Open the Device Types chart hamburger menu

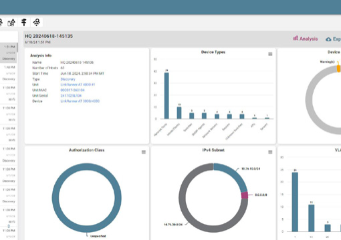270,54
